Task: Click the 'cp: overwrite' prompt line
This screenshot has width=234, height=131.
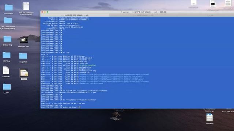Action: pos(68,92)
